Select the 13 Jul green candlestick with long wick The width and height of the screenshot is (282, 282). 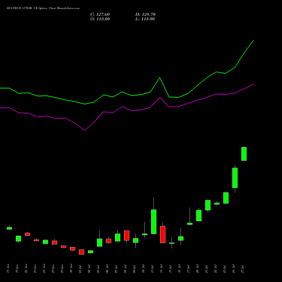pyautogui.click(x=154, y=222)
